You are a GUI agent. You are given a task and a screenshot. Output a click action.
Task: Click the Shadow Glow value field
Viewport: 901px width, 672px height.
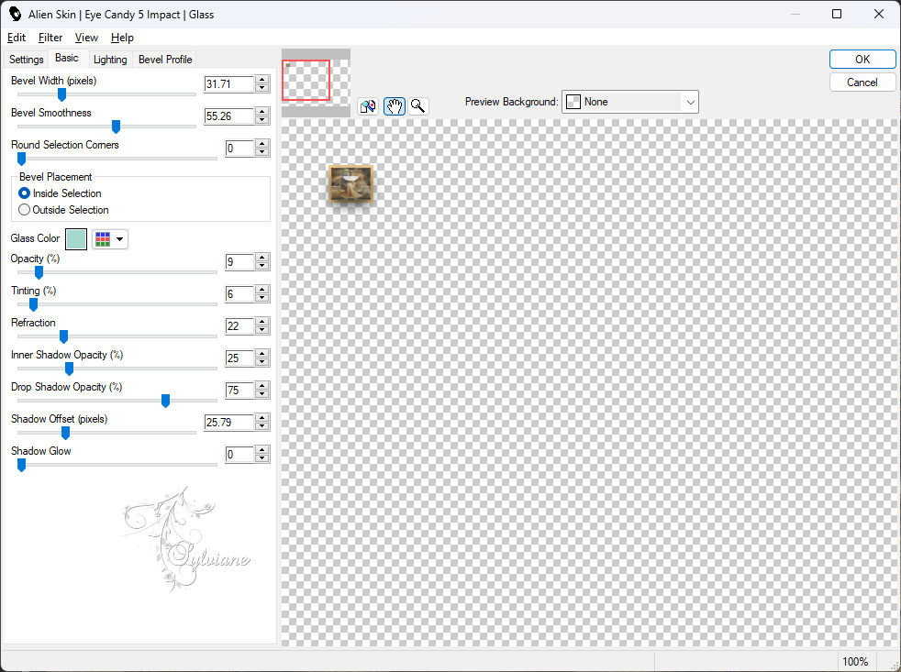coord(239,455)
